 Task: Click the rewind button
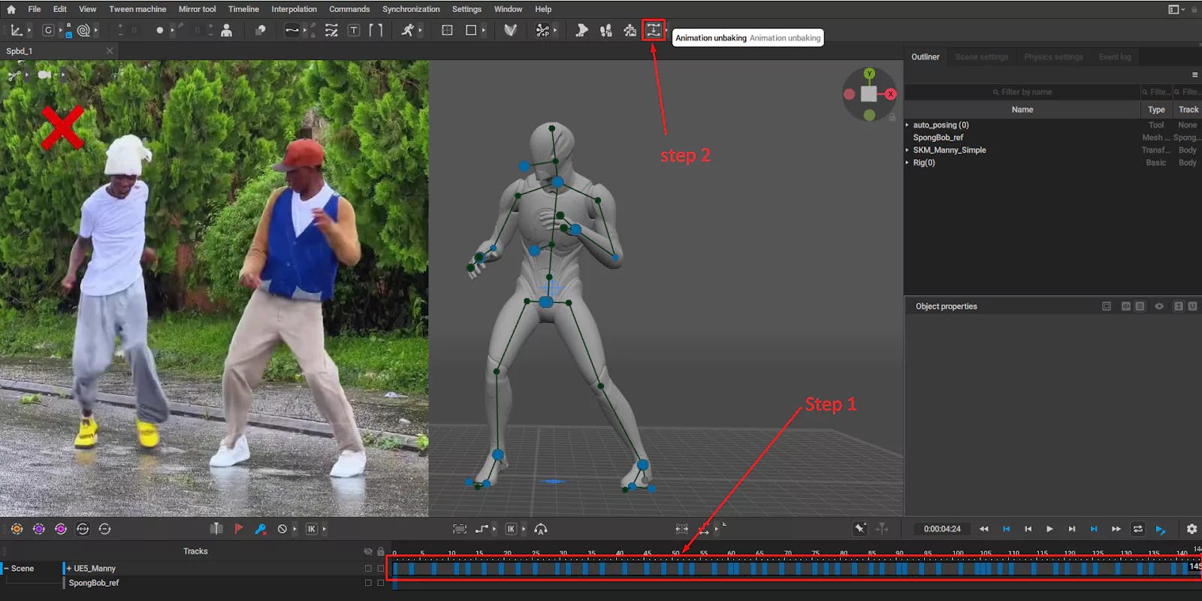point(984,529)
